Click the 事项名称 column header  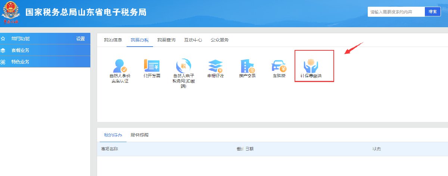tap(110, 149)
